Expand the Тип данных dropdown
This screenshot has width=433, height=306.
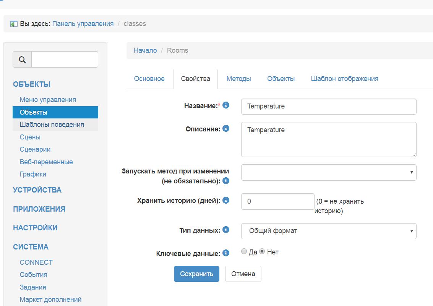tap(328, 231)
